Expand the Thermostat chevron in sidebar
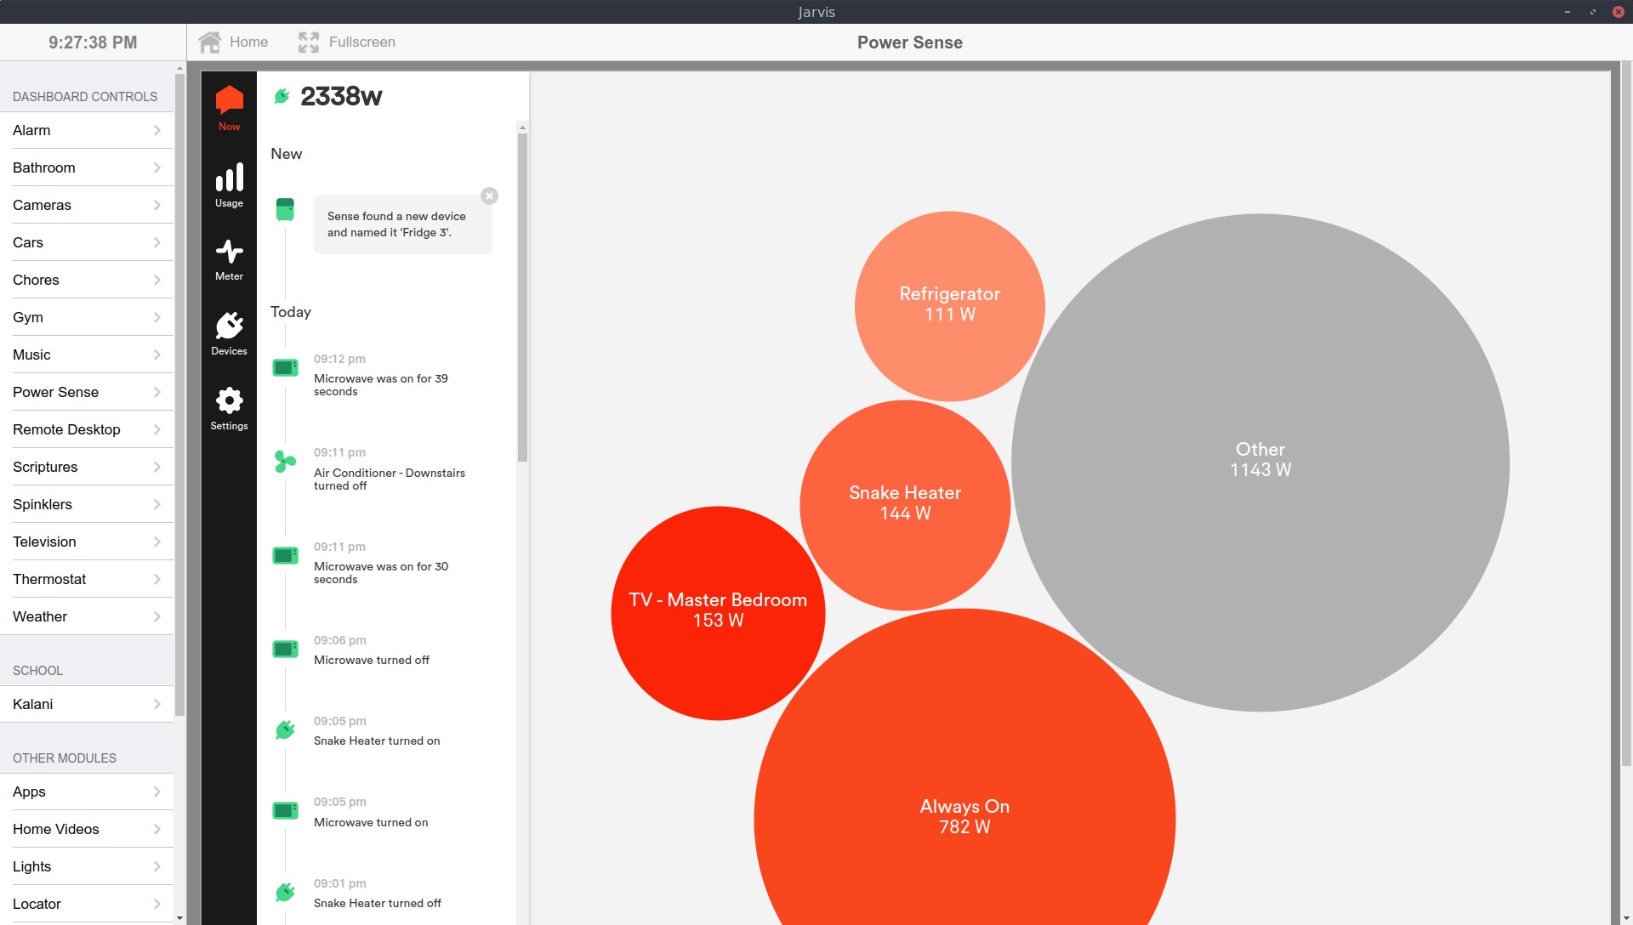The image size is (1633, 925). 157,579
